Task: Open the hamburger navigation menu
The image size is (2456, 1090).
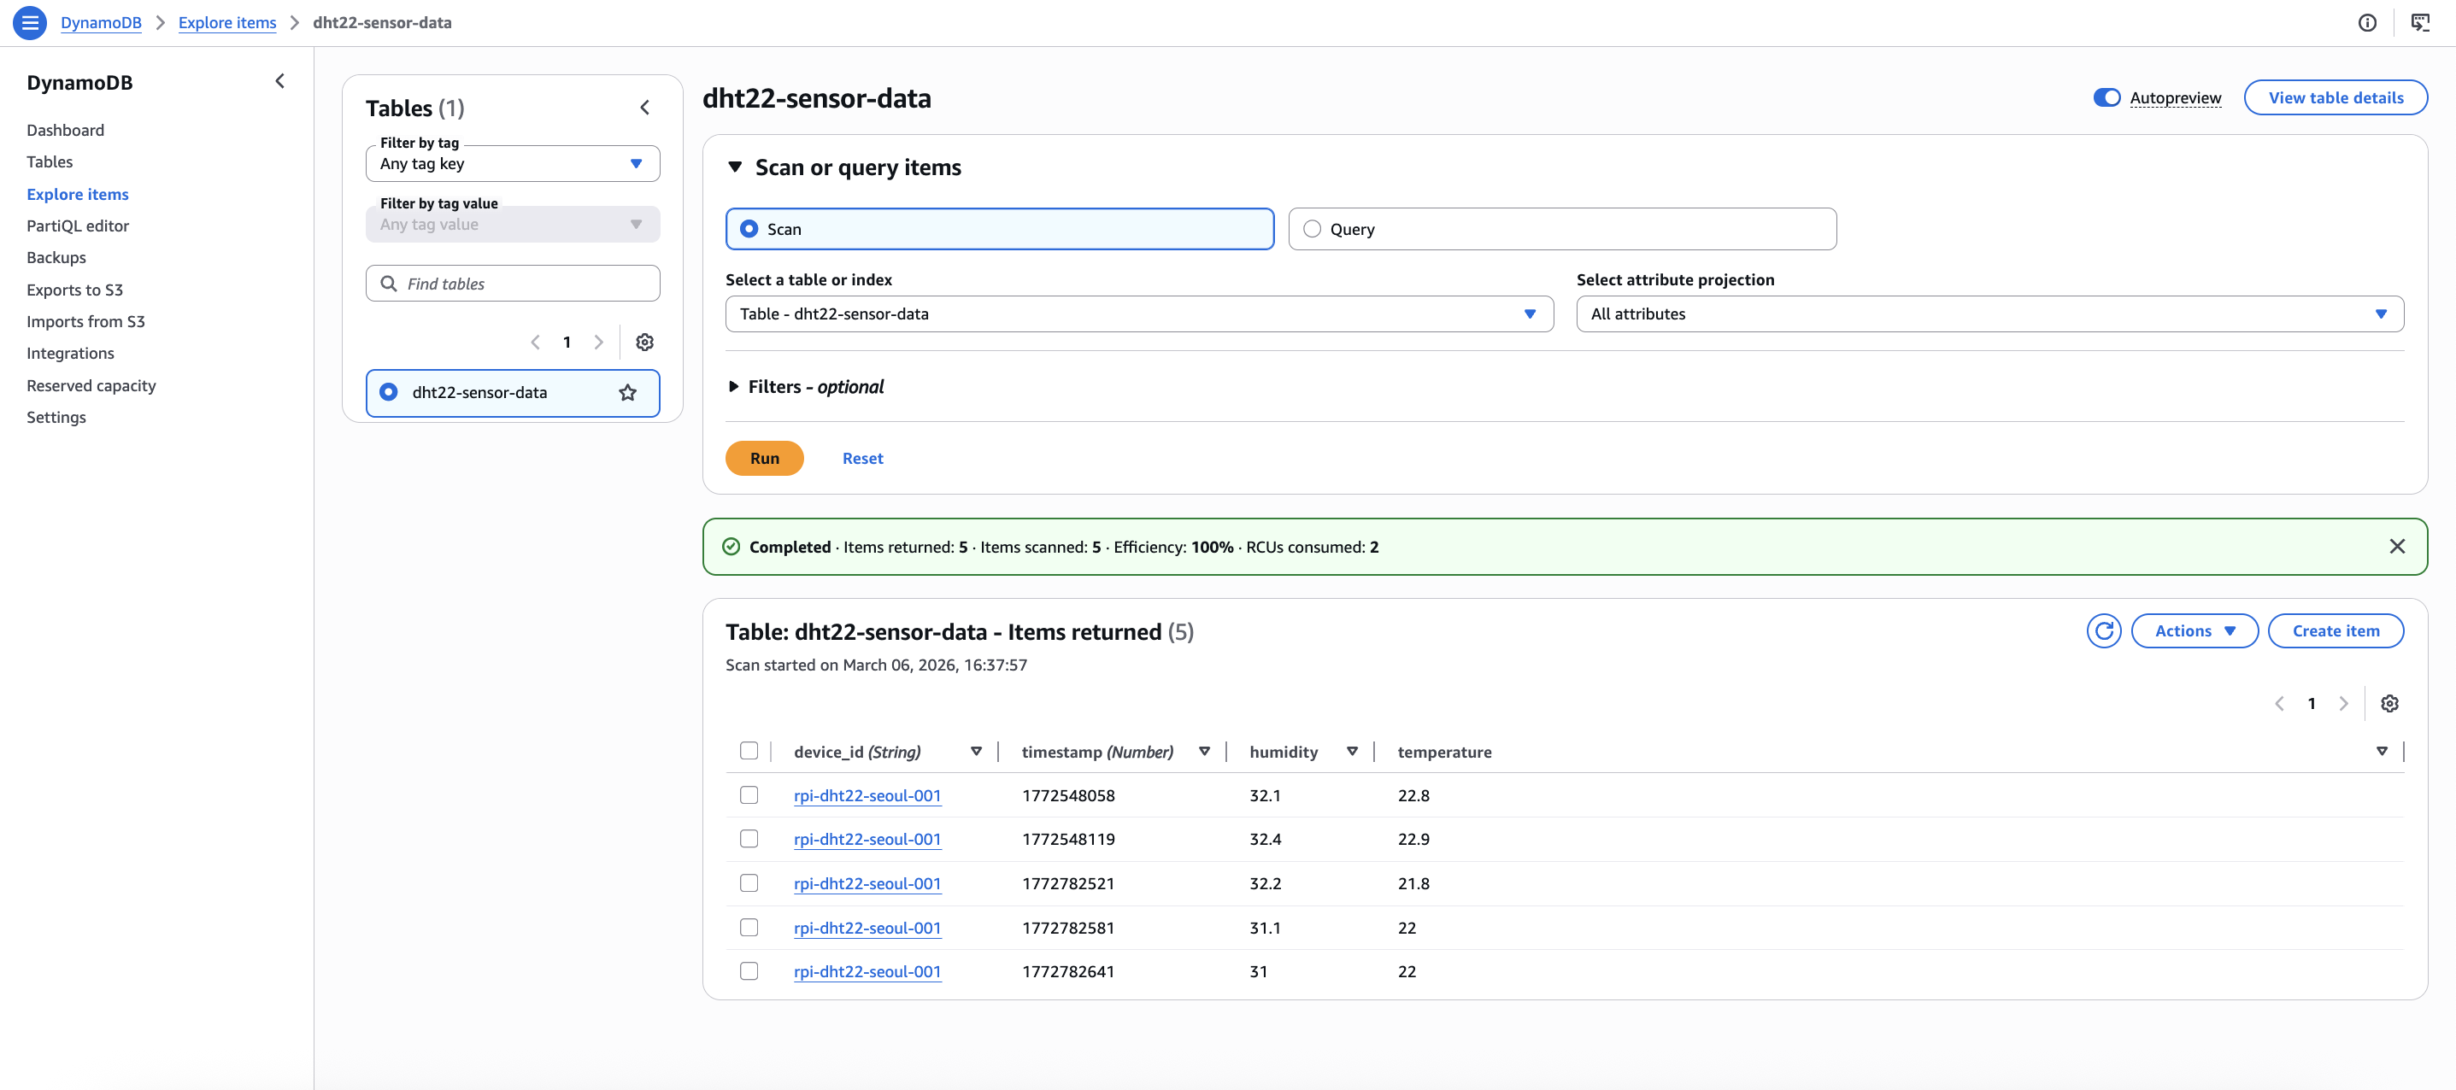Action: (x=30, y=22)
